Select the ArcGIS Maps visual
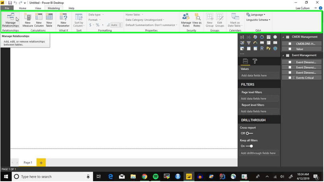The height and width of the screenshot is (182, 324). pyautogui.click(x=275, y=48)
